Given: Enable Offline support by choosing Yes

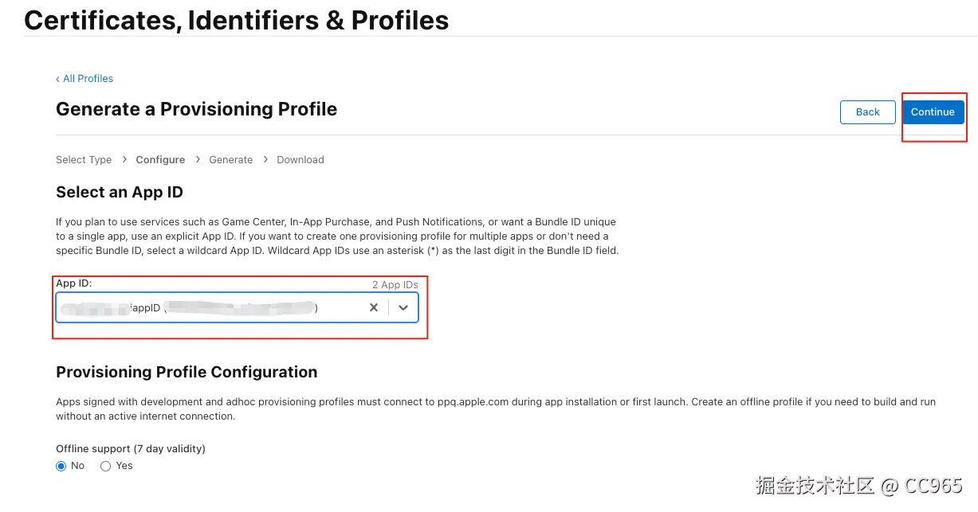Looking at the screenshot, I should click(x=105, y=466).
